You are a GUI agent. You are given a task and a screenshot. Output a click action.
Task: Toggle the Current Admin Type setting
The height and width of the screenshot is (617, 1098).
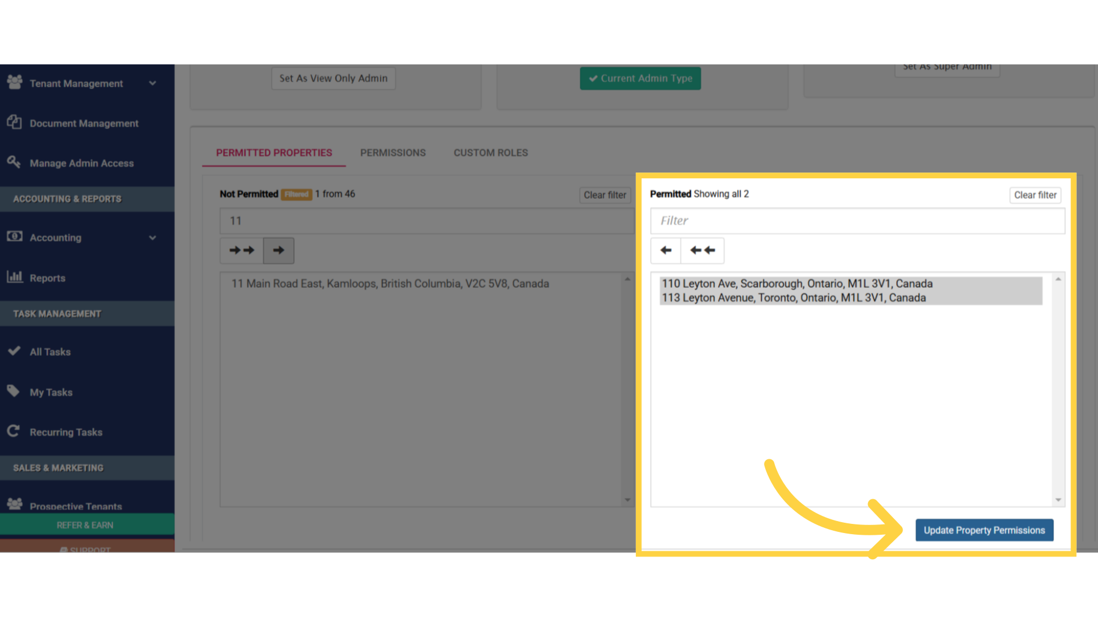(x=640, y=78)
